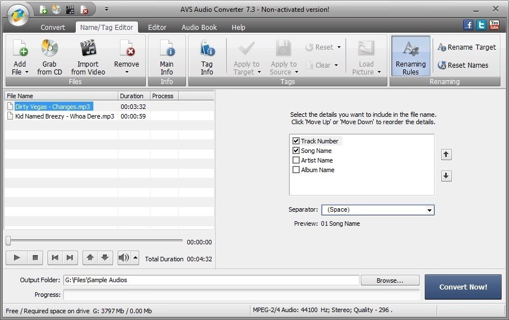Image resolution: width=509 pixels, height=320 pixels.
Task: Expand the volume slider arrow
Action: (135, 258)
